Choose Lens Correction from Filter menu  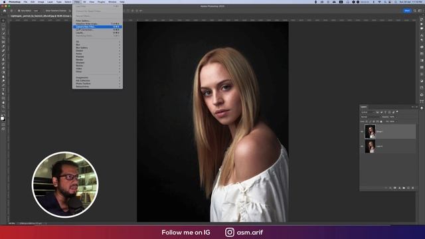coord(98,30)
